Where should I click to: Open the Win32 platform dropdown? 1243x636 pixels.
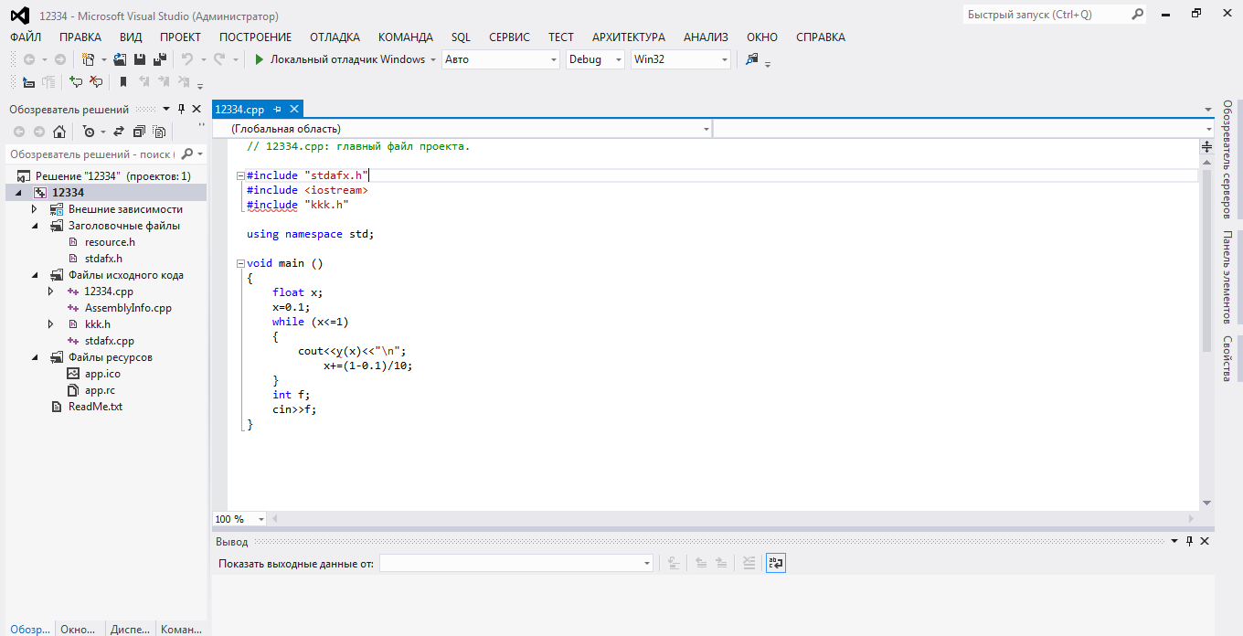(725, 59)
